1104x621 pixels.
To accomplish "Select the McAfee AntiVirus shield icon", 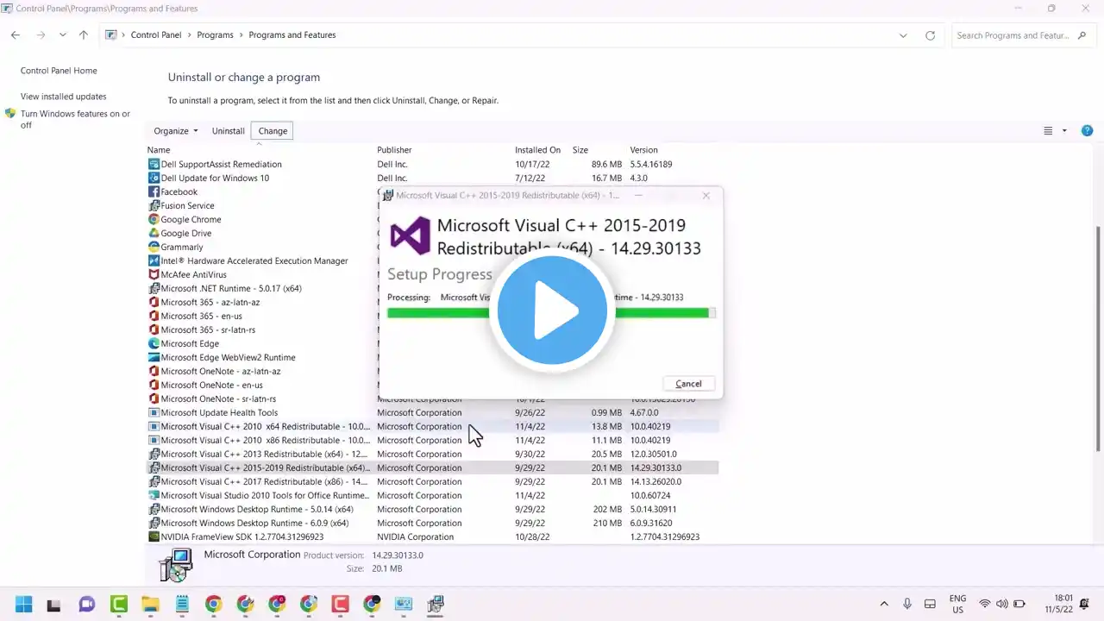I will point(154,274).
